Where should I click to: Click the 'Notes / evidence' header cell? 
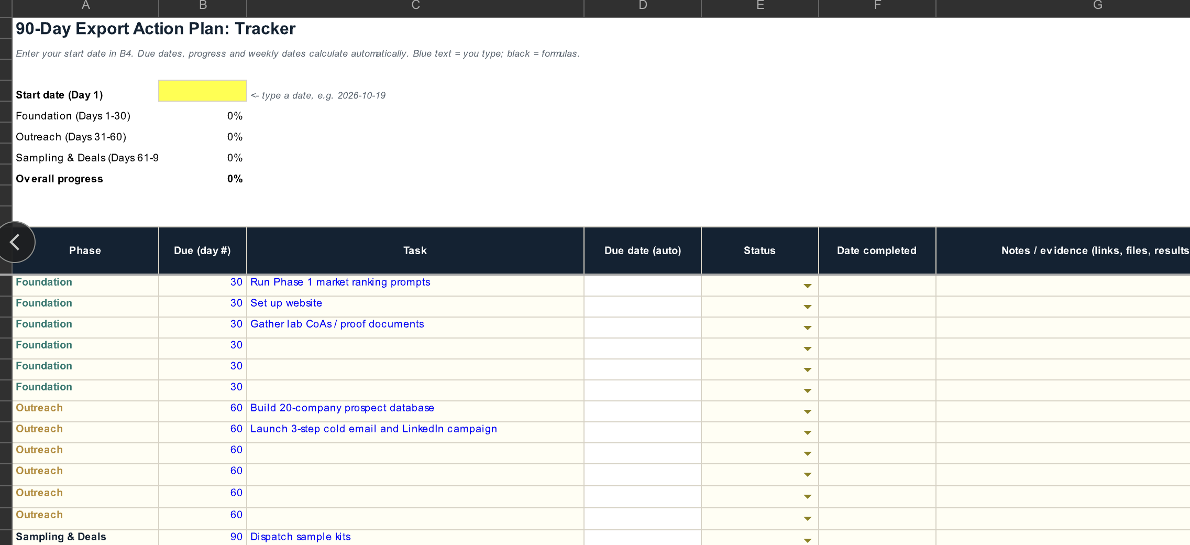click(1063, 250)
